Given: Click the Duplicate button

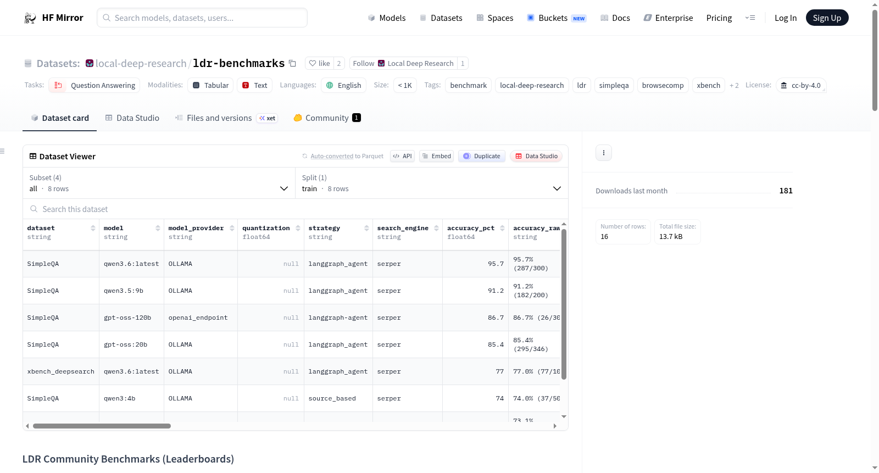Looking at the screenshot, I should coord(482,156).
